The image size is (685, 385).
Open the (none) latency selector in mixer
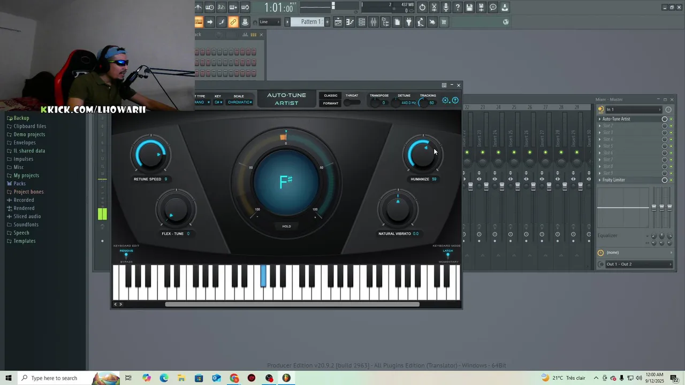[x=636, y=252]
